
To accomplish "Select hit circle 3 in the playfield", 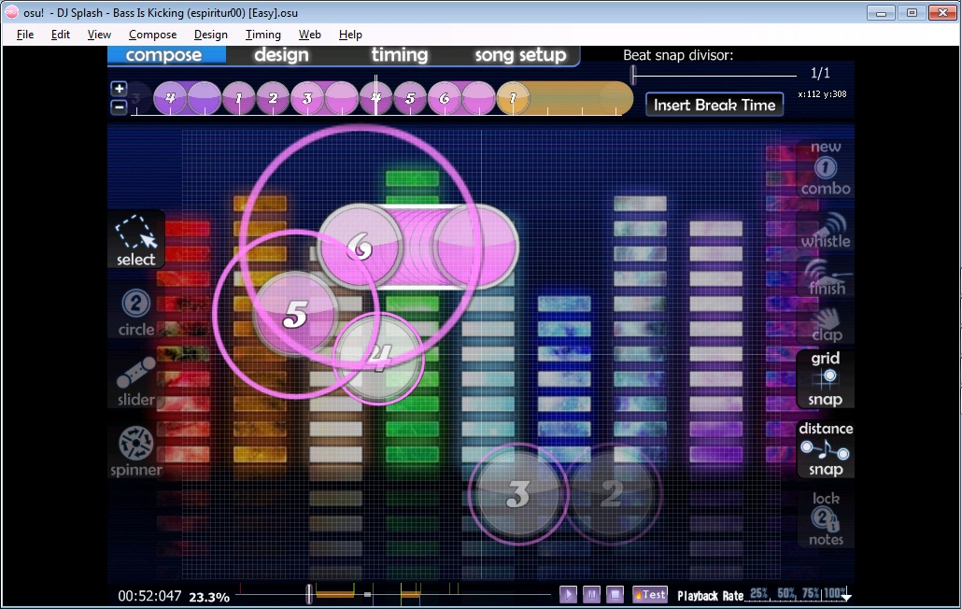I will tap(518, 494).
